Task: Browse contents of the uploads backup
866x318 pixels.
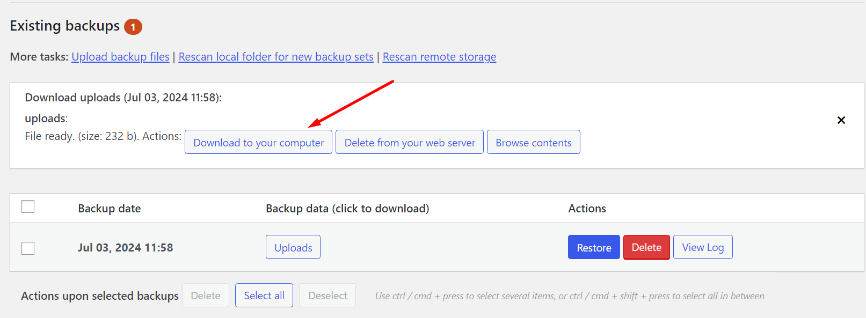Action: pyautogui.click(x=533, y=142)
